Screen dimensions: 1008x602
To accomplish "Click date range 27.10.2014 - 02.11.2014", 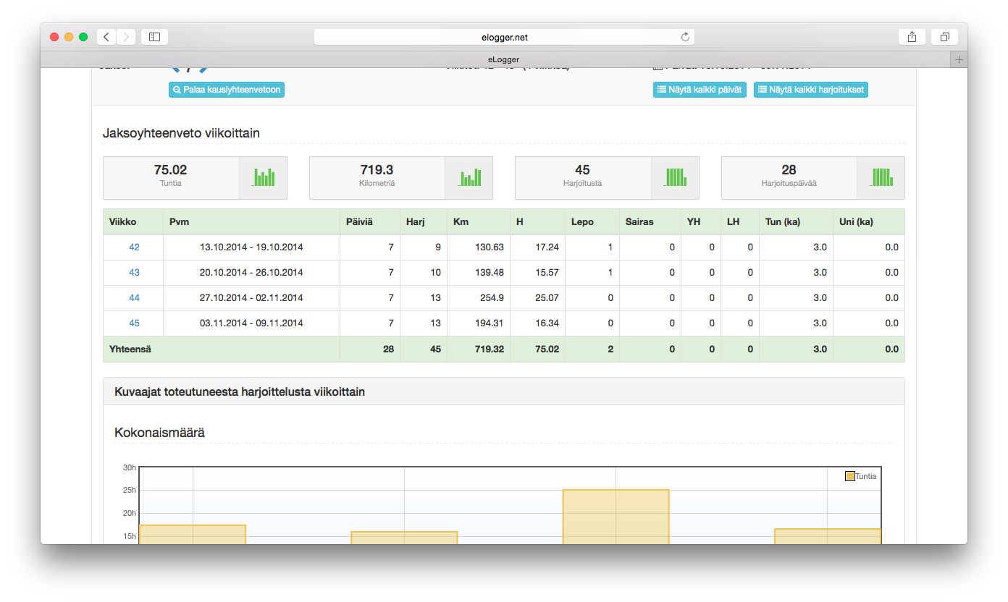I will 251,298.
